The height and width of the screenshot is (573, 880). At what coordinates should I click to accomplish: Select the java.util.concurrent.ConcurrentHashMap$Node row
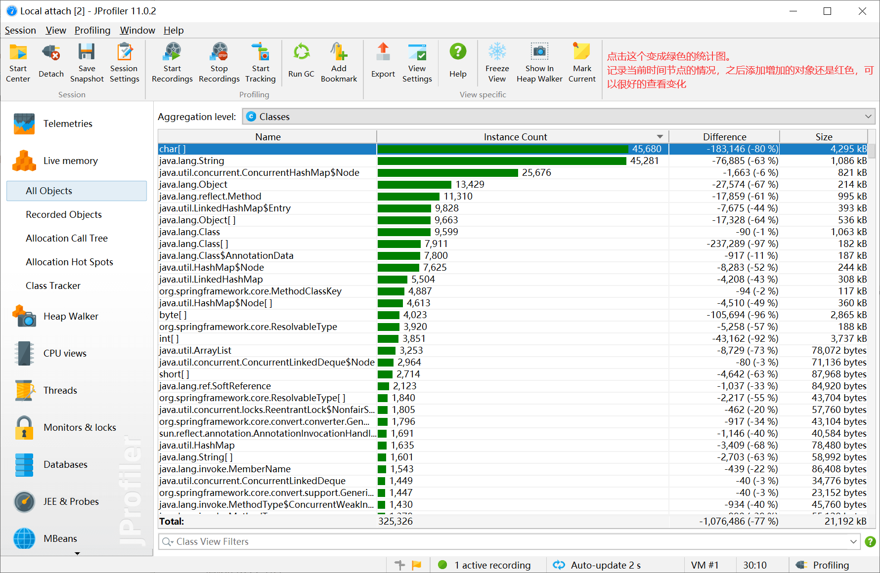click(513, 172)
